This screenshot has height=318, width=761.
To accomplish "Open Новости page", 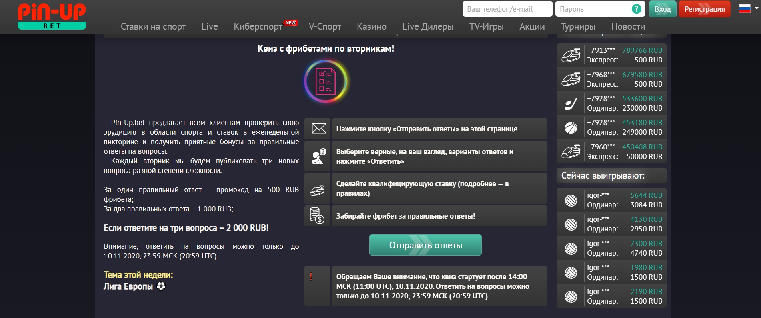I will (628, 26).
